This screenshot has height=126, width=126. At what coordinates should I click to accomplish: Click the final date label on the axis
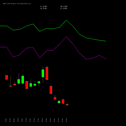coord(66,120)
